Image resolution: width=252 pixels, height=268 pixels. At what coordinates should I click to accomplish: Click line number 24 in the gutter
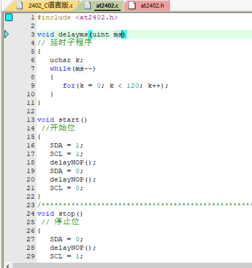(x=31, y=213)
